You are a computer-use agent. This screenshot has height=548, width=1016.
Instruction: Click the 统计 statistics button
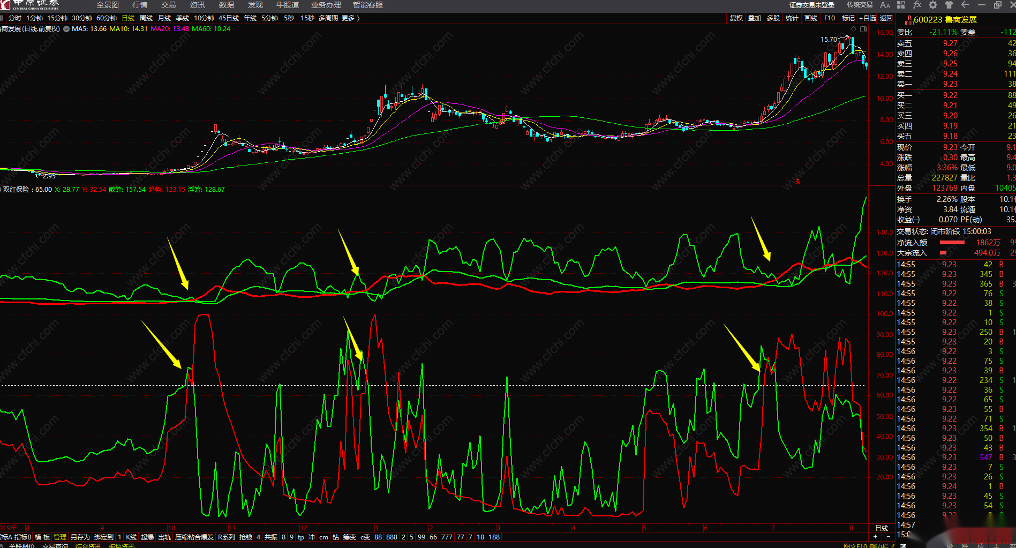coord(792,18)
